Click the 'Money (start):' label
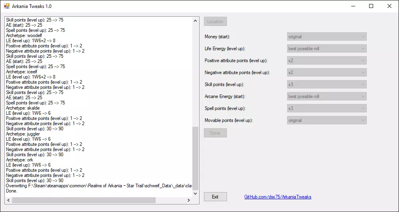Viewport: 399px width, 212px height. pos(217,37)
